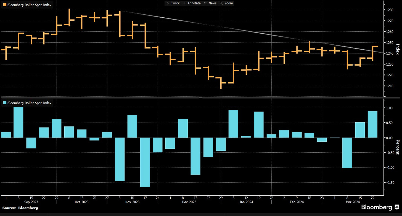Viewport: 402px width, 216px height.
Task: Click the 0.50 percent axis label
Action: click(x=389, y=123)
